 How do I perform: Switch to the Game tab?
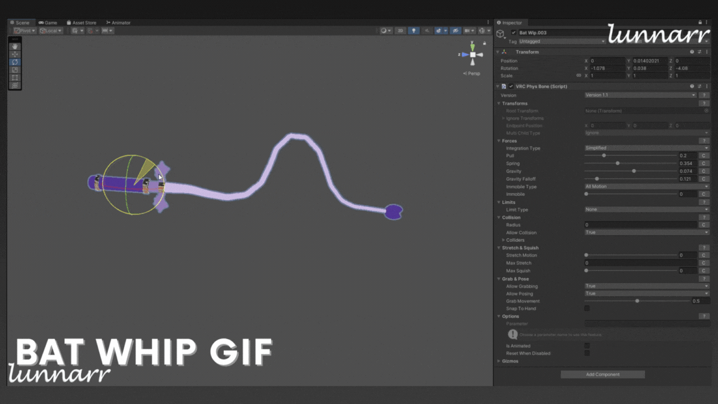(48, 22)
